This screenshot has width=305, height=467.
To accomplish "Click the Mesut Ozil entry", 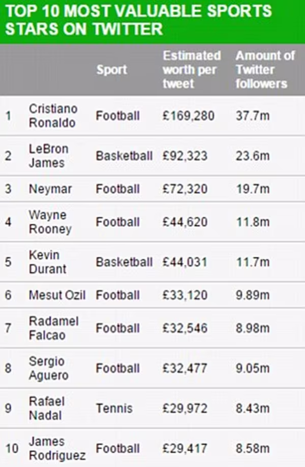I will tap(57, 295).
